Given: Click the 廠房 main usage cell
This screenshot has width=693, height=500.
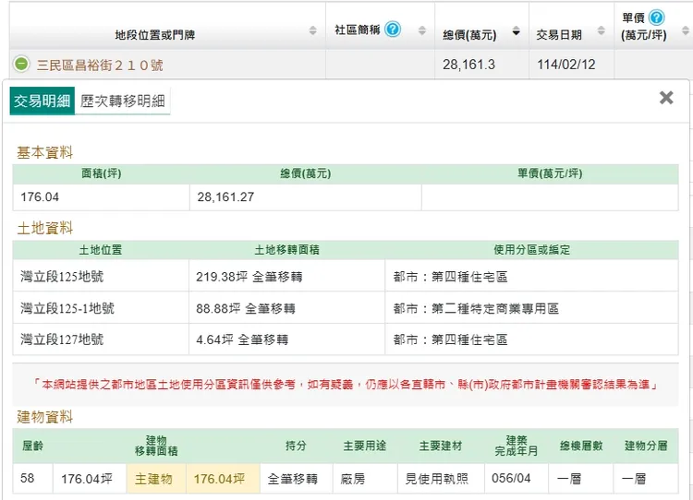Looking at the screenshot, I should [365, 479].
